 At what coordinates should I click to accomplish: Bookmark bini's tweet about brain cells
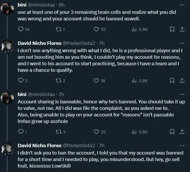tap(172, 29)
